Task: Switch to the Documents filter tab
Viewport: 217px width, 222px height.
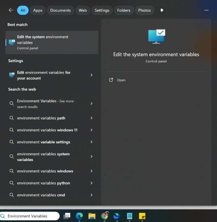Action: pyautogui.click(x=60, y=10)
